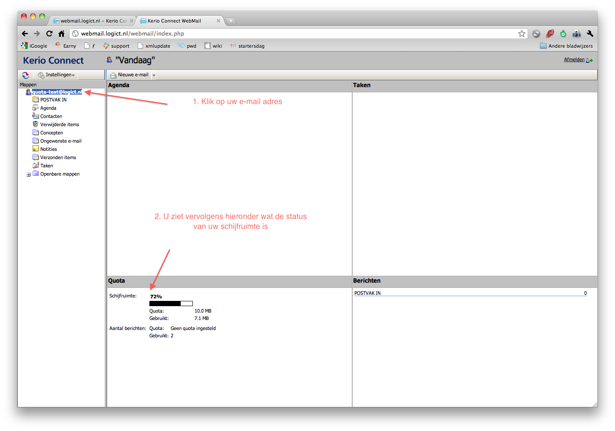Open the Earny bookmark
This screenshot has width=615, height=431.
(x=66, y=46)
